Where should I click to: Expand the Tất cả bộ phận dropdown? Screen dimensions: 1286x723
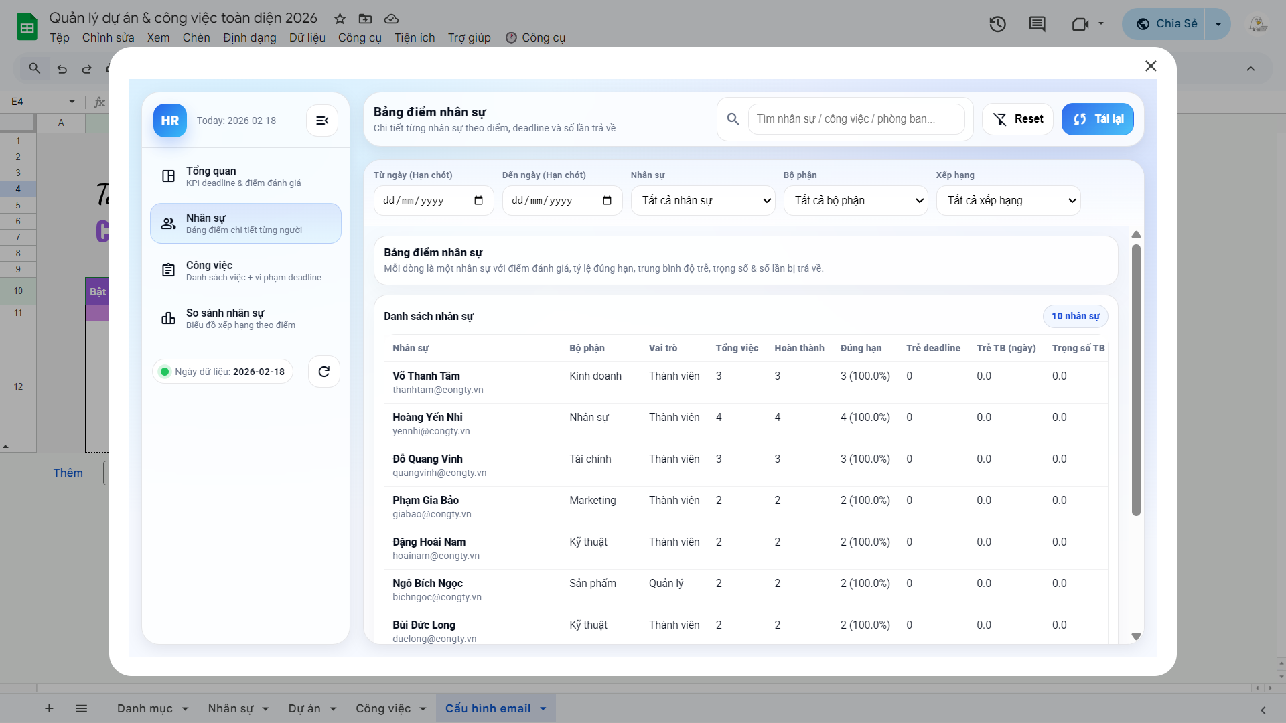click(x=855, y=200)
